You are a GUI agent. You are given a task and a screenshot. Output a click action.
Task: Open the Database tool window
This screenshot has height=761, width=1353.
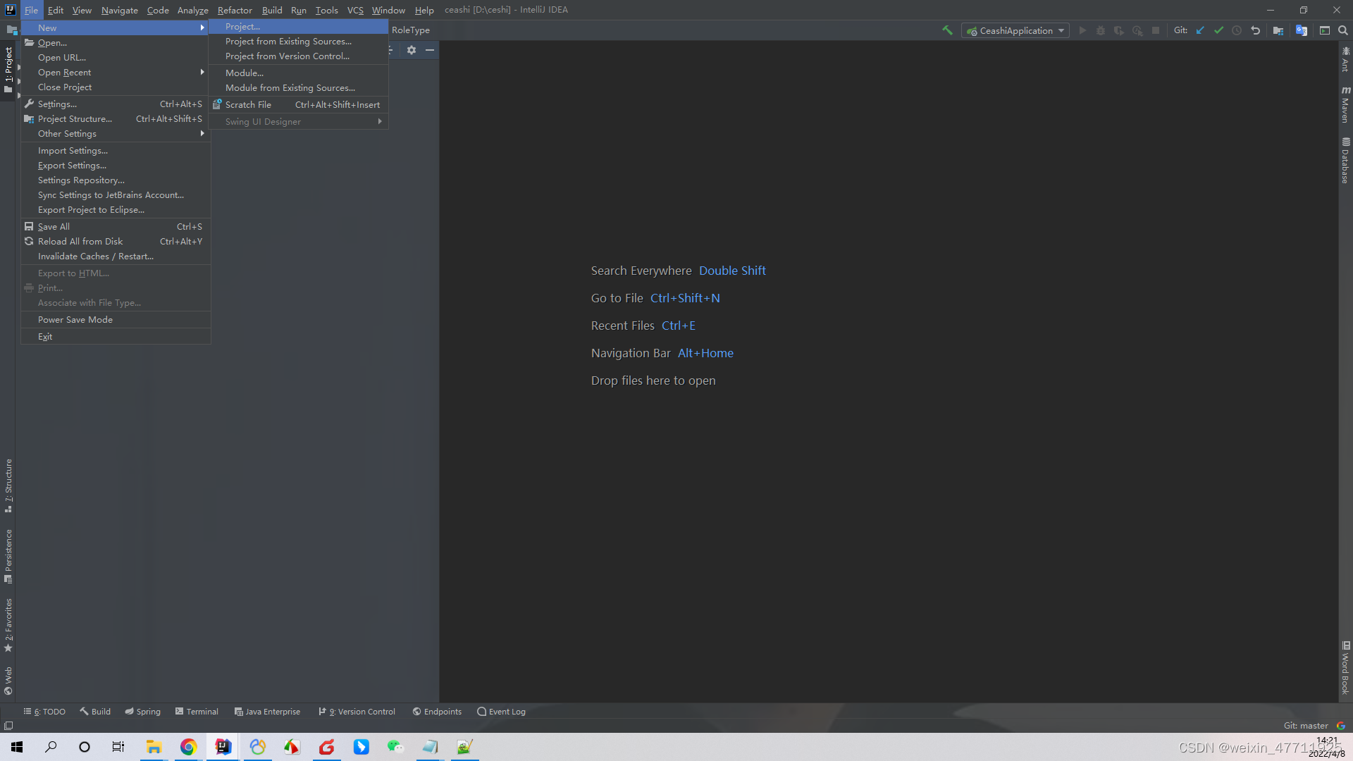(1345, 161)
